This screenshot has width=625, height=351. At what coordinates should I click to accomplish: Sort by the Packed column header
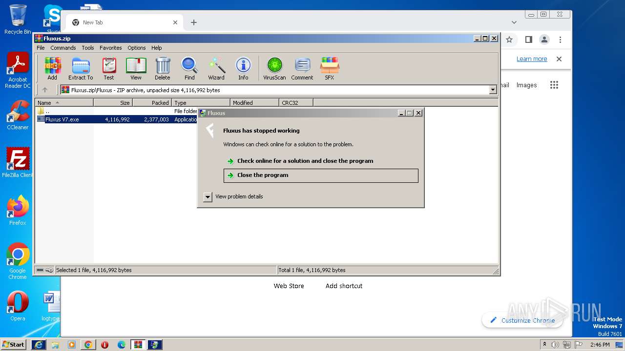152,103
